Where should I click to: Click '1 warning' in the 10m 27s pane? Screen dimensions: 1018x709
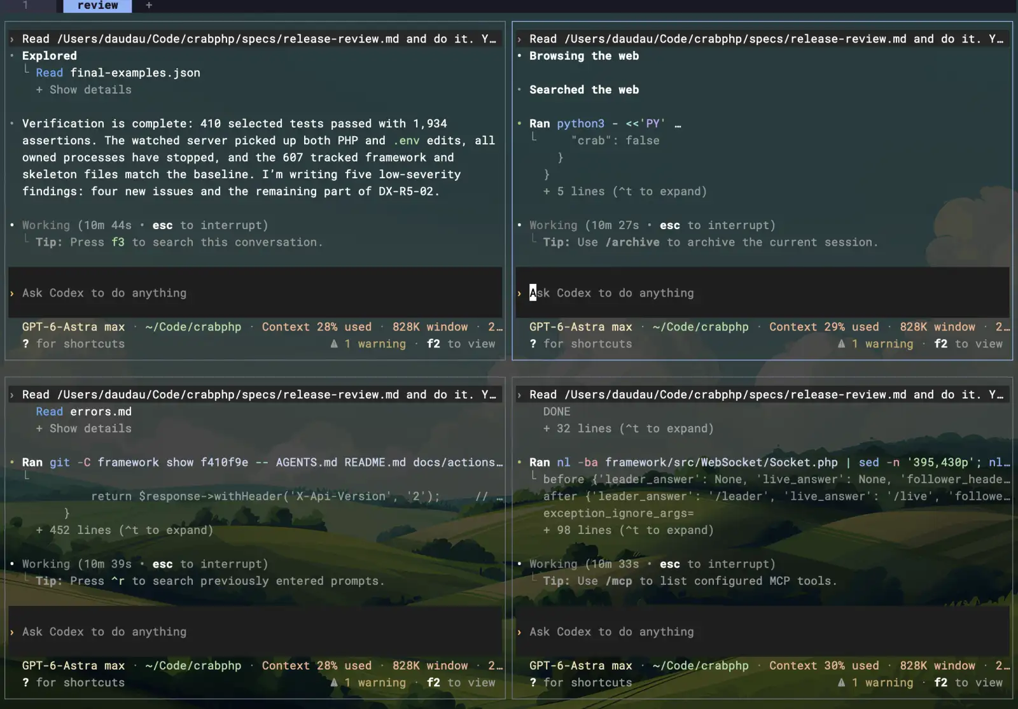[x=882, y=344]
